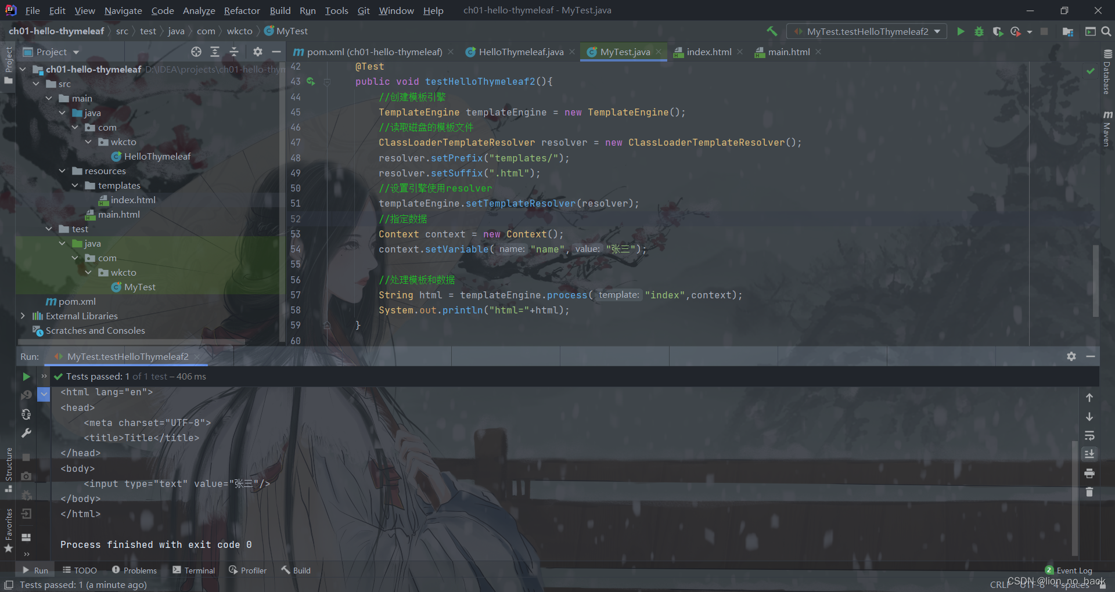Collapse the templates folder

[x=75, y=185]
